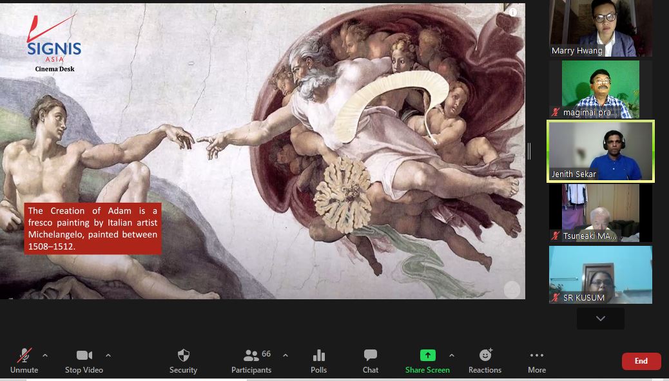Click the red End button
This screenshot has width=669, height=381.
tap(641, 361)
